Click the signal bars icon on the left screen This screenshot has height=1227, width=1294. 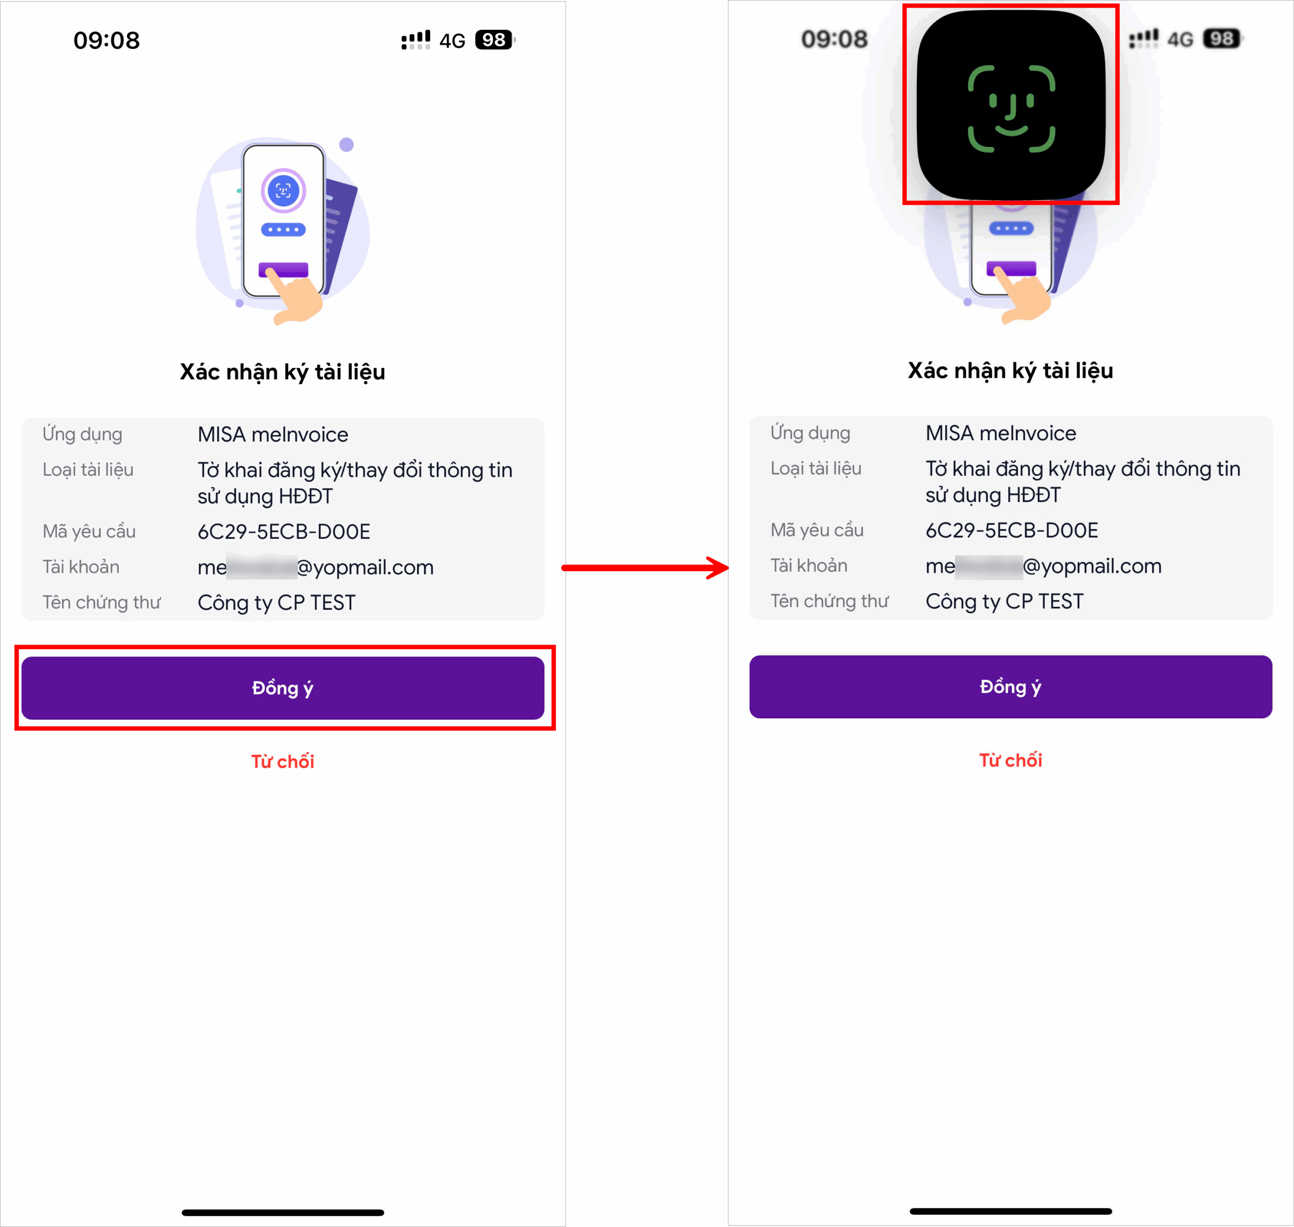coord(416,40)
